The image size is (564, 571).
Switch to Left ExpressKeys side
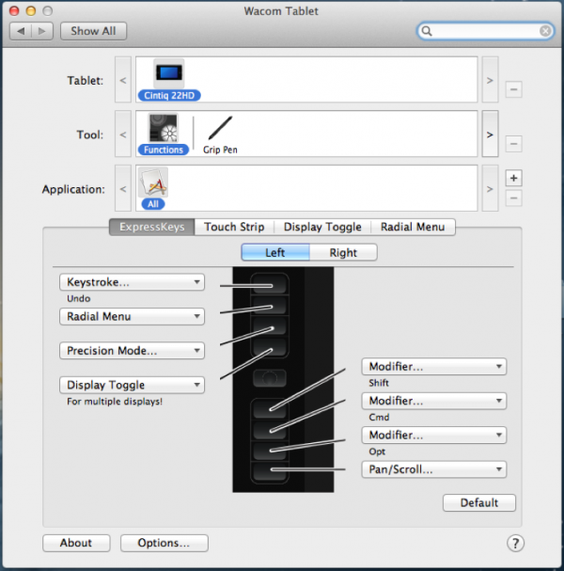[275, 252]
